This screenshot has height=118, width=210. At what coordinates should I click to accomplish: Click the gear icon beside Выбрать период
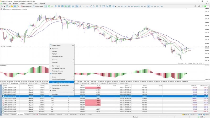[x=51, y=73]
